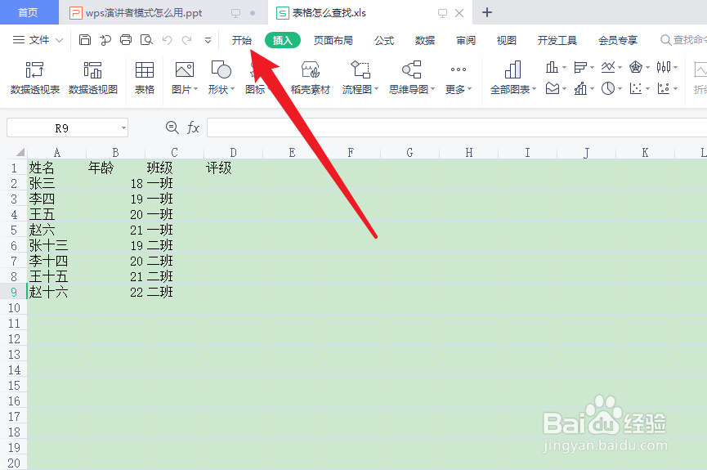Viewport: 707px width, 470px height.
Task: Click the Undo arrow icon
Action: coord(168,40)
